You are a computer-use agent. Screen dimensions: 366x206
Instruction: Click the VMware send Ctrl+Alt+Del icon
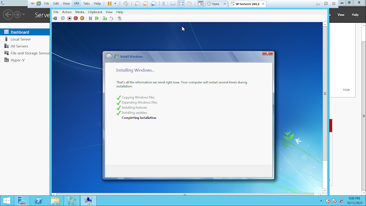[126, 3]
